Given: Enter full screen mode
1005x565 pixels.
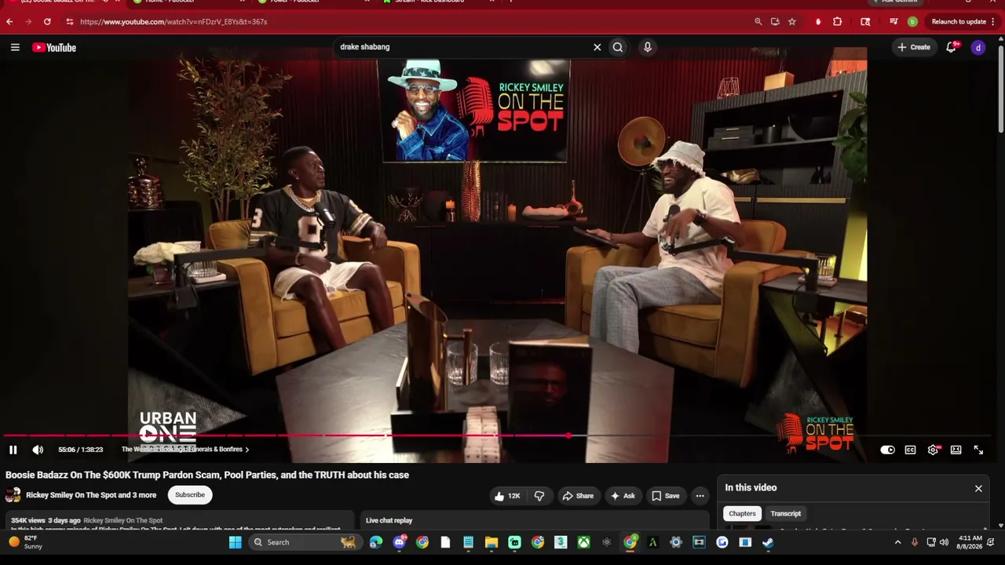Looking at the screenshot, I should 978,450.
